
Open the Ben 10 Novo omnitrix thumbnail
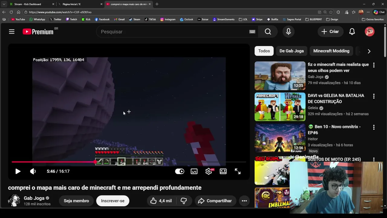[x=280, y=138]
